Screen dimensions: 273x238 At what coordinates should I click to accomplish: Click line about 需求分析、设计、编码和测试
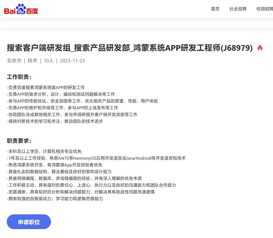pos(61,94)
